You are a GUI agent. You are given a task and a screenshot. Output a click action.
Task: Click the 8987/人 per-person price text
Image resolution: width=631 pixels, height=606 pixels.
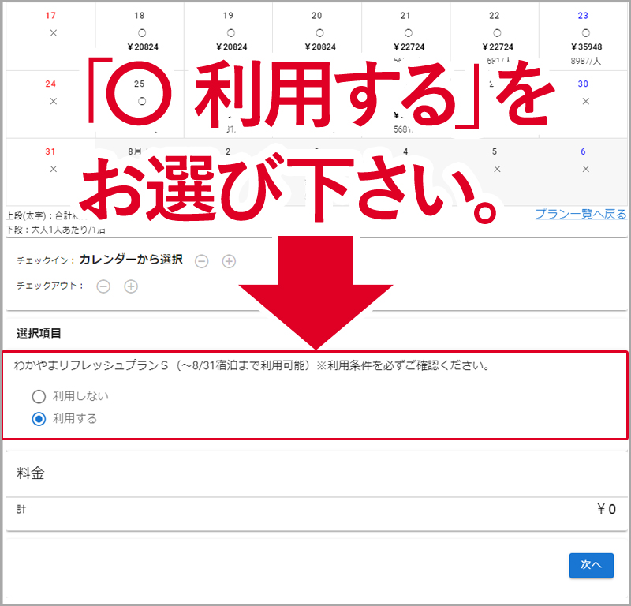[585, 61]
